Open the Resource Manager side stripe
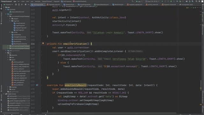204x115 pixels. (1, 18)
